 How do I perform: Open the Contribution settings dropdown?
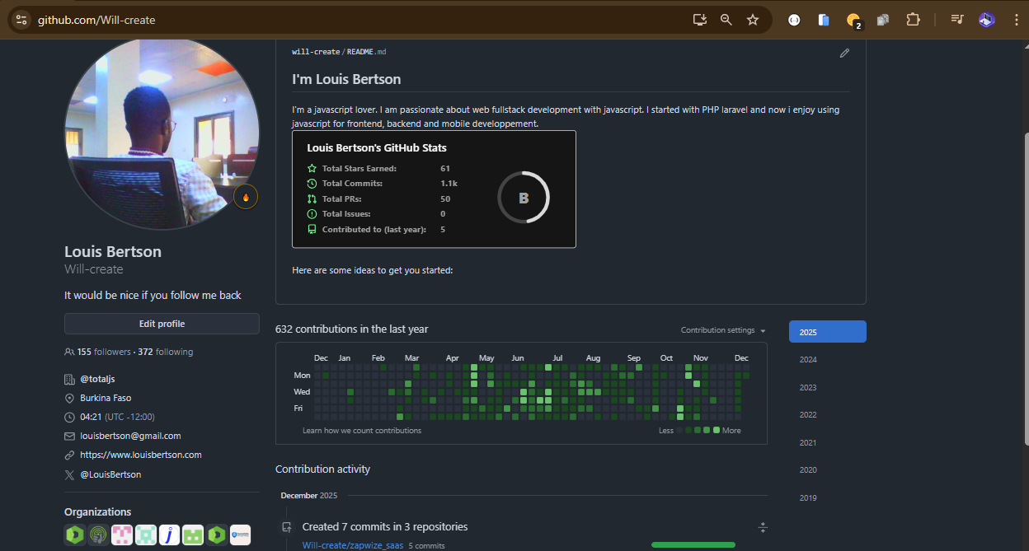click(722, 329)
